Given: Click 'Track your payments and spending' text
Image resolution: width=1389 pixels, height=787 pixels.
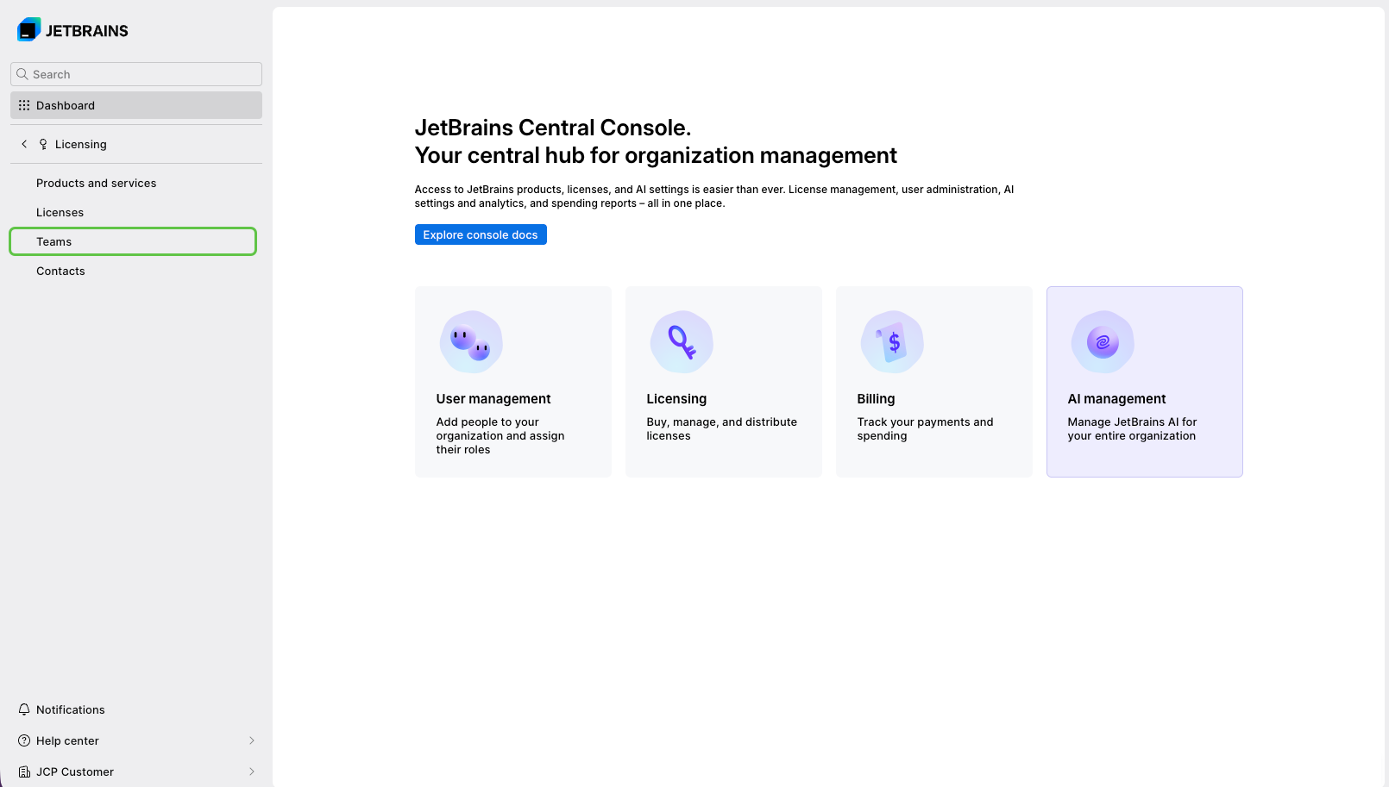Looking at the screenshot, I should (925, 428).
